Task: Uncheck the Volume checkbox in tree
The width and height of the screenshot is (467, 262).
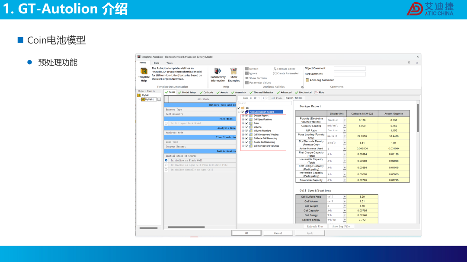Action: tap(246, 127)
